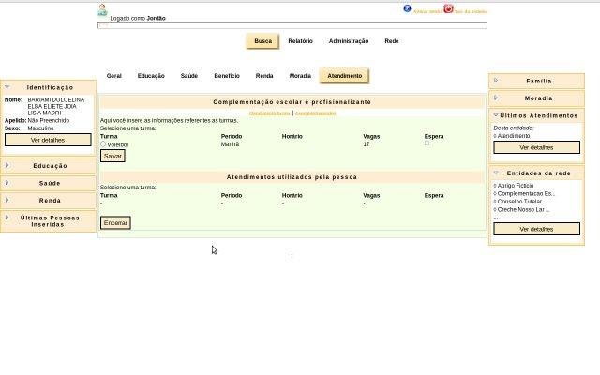Open the 'Conselho Tutelar' entity
600x375 pixels.
click(x=519, y=202)
